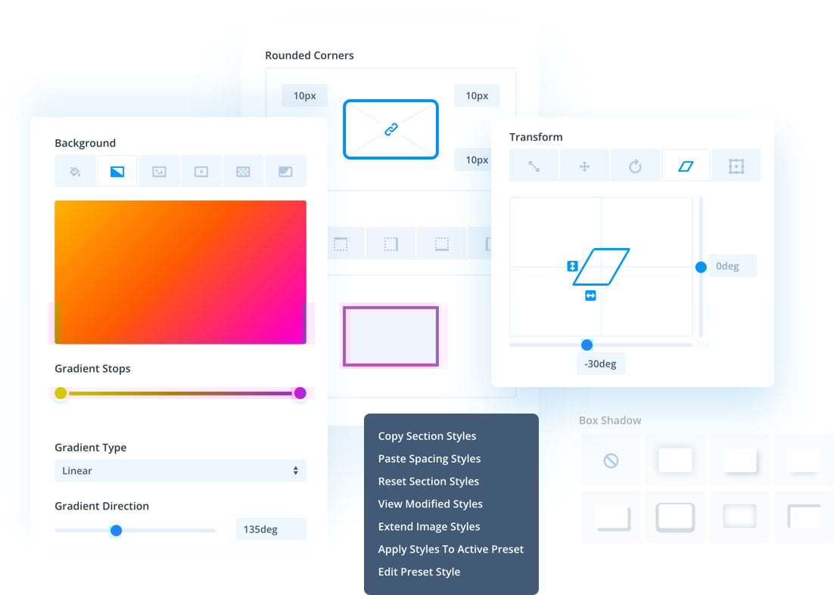Choose Reset Section Styles from context menu
The height and width of the screenshot is (595, 840).
(428, 482)
